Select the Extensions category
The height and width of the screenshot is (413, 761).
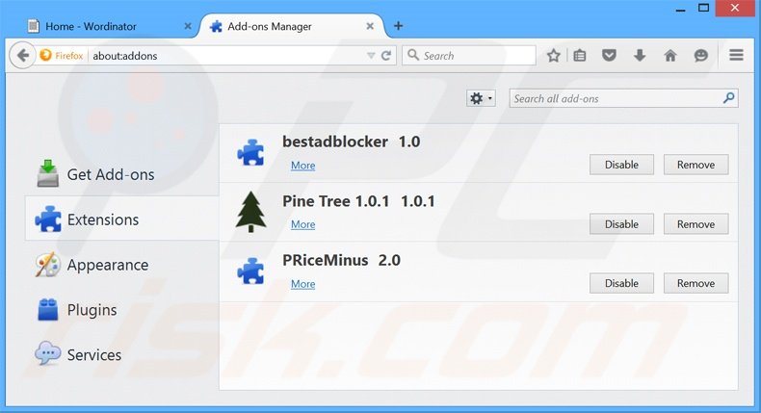tap(121, 219)
